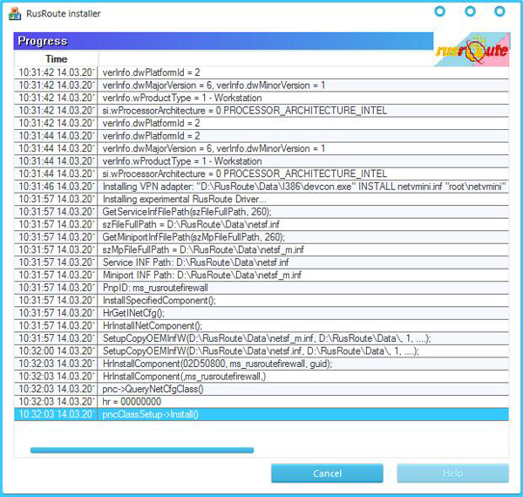Select the 10:31:44 verInfo.dwMajorVersion row
This screenshot has height=497, width=523.
click(x=261, y=148)
